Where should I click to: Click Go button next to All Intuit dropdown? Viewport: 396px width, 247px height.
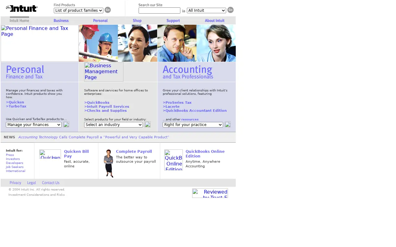click(x=230, y=10)
